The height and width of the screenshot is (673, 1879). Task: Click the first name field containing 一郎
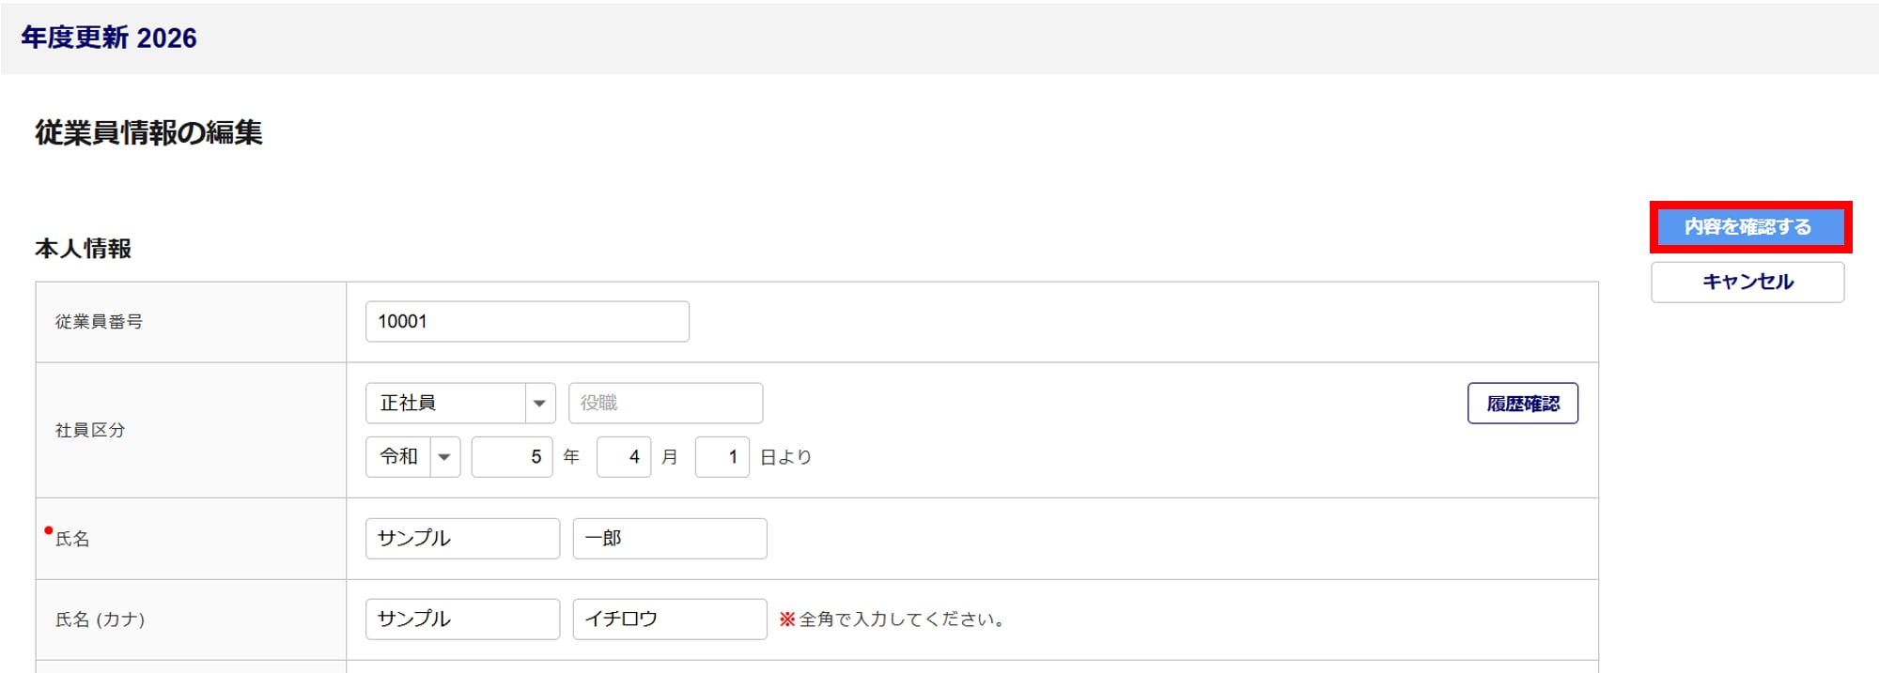click(669, 539)
